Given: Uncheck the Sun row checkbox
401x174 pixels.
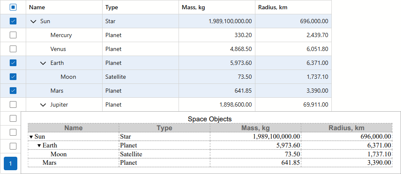Looking at the screenshot, I should tap(13, 21).
